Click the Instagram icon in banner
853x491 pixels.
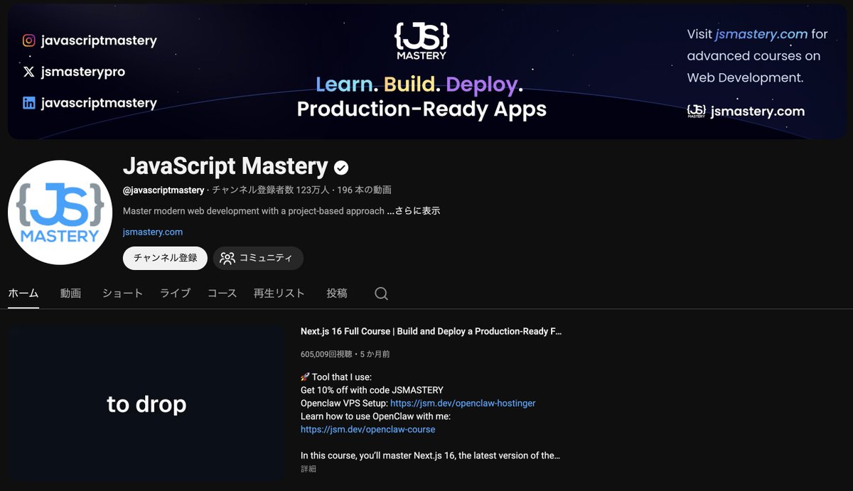pyautogui.click(x=29, y=41)
